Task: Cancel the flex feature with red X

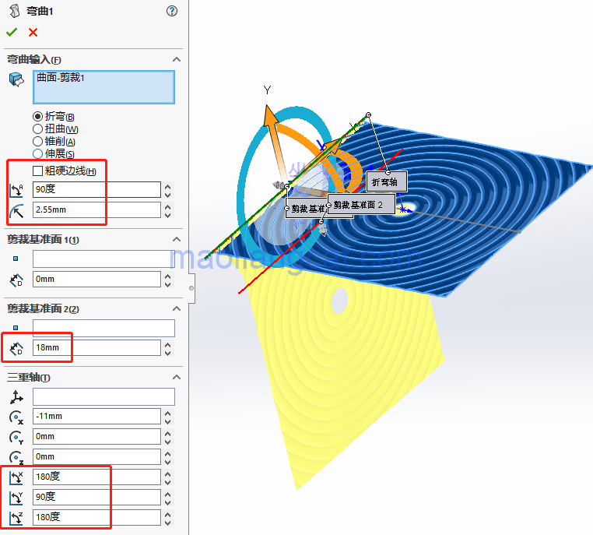Action: [33, 33]
